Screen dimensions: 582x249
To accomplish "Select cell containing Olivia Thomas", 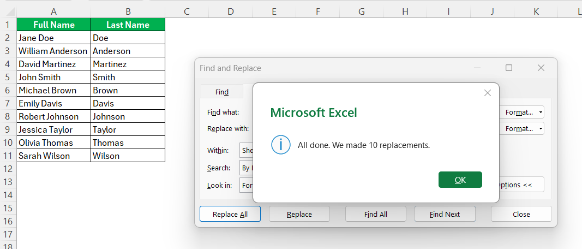I will 54,143.
